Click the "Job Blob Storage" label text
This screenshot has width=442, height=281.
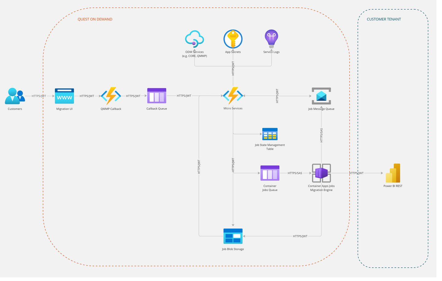tap(233, 249)
